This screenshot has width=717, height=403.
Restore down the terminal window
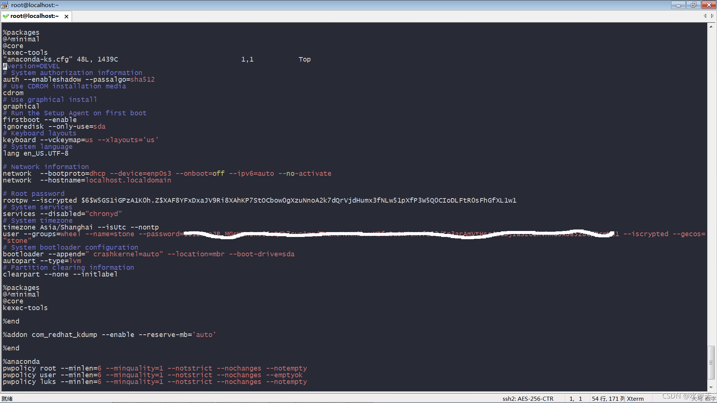(x=693, y=5)
